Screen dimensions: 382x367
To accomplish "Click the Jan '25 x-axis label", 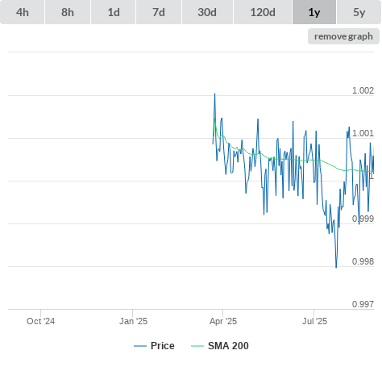I will point(133,321).
